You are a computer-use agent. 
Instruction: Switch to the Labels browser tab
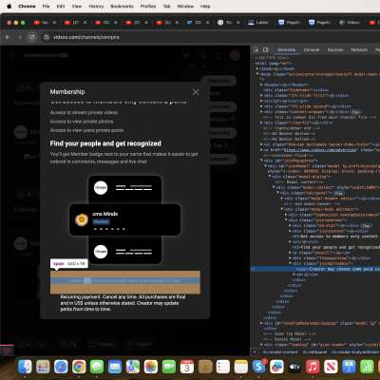tap(258, 23)
